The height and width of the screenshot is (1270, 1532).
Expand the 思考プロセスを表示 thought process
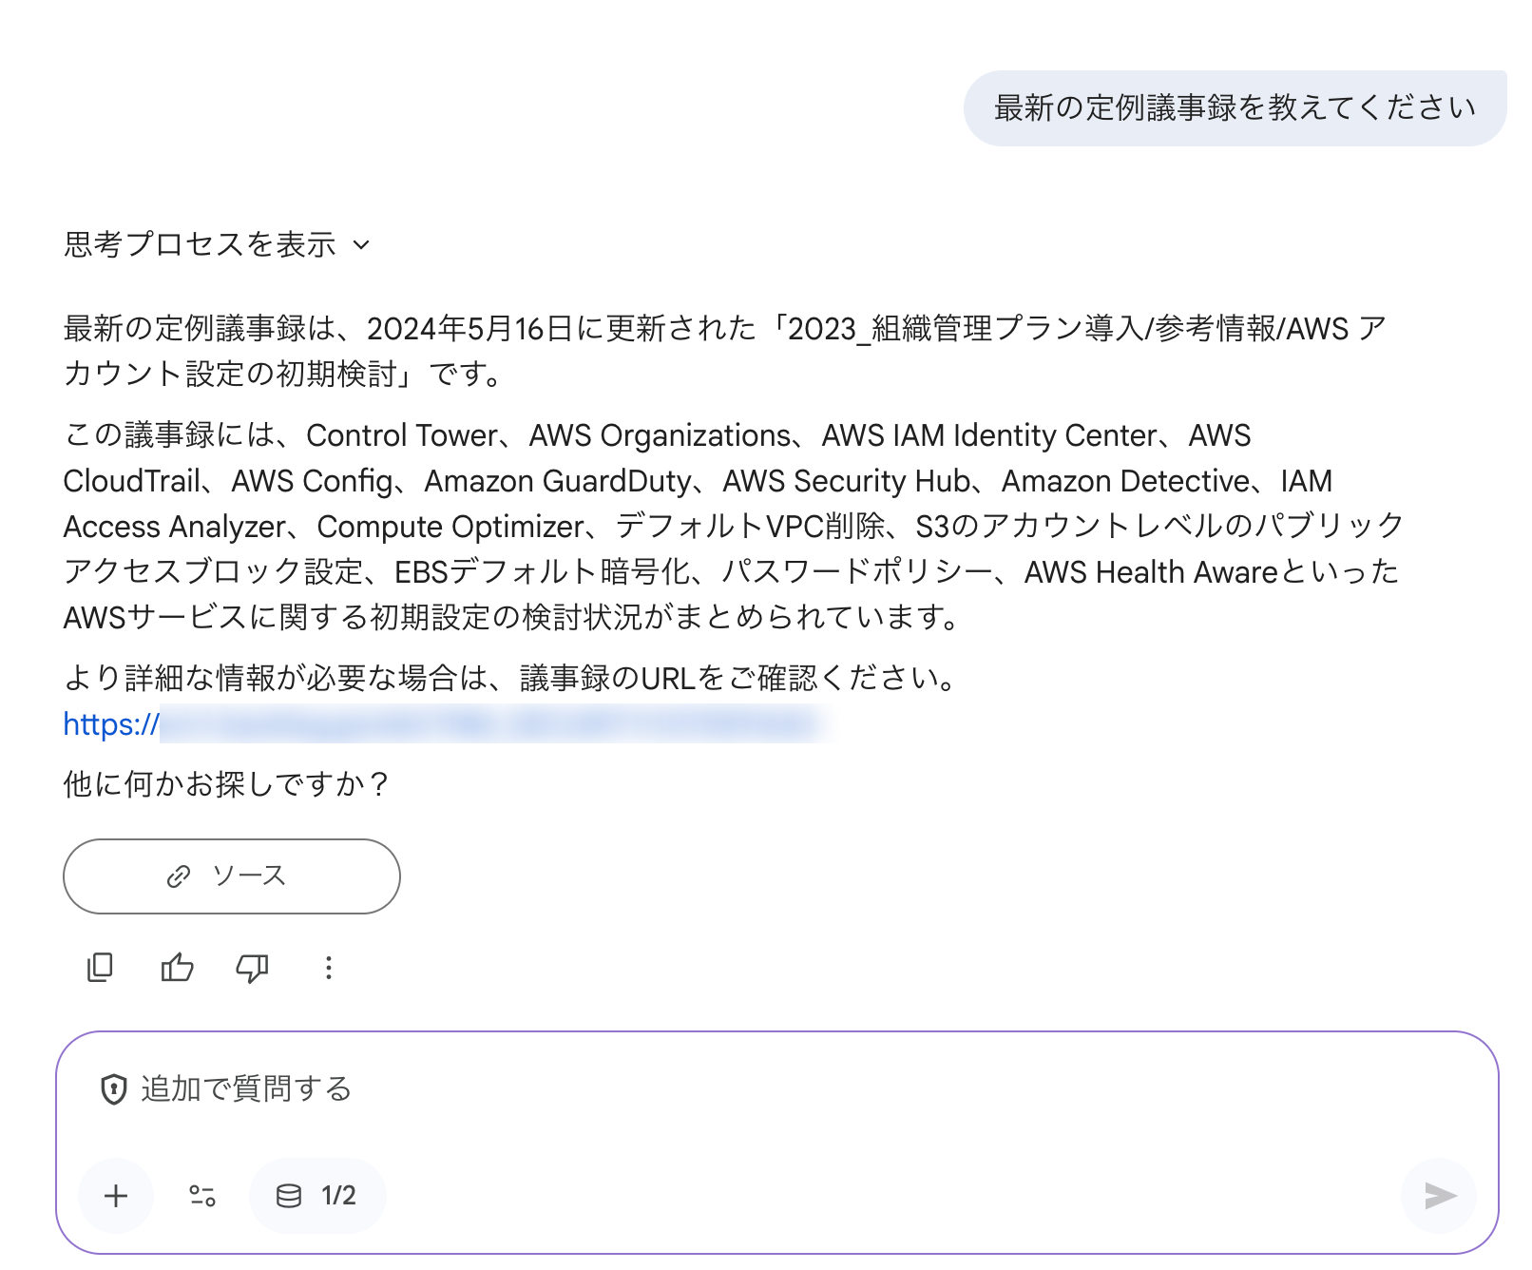[x=200, y=244]
